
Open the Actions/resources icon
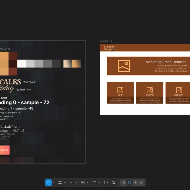pyautogui.click(x=114, y=182)
